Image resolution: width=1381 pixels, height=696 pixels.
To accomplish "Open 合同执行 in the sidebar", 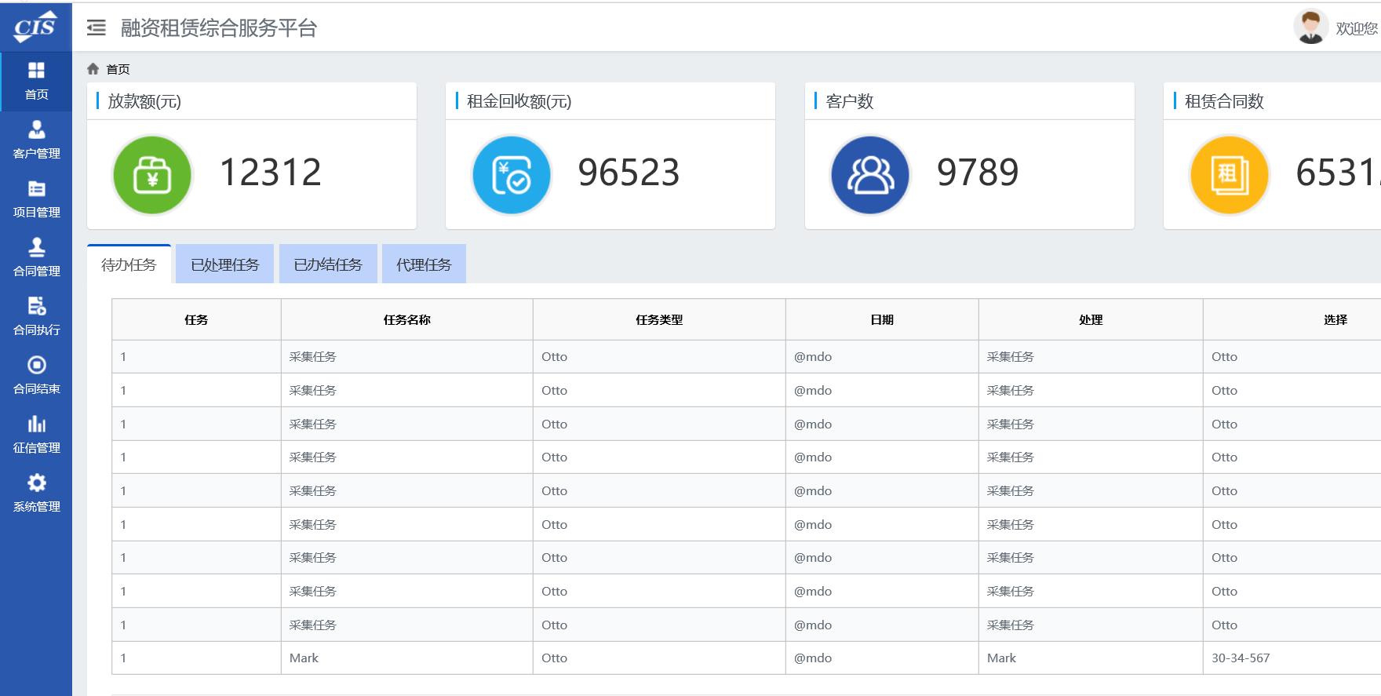I will [36, 316].
